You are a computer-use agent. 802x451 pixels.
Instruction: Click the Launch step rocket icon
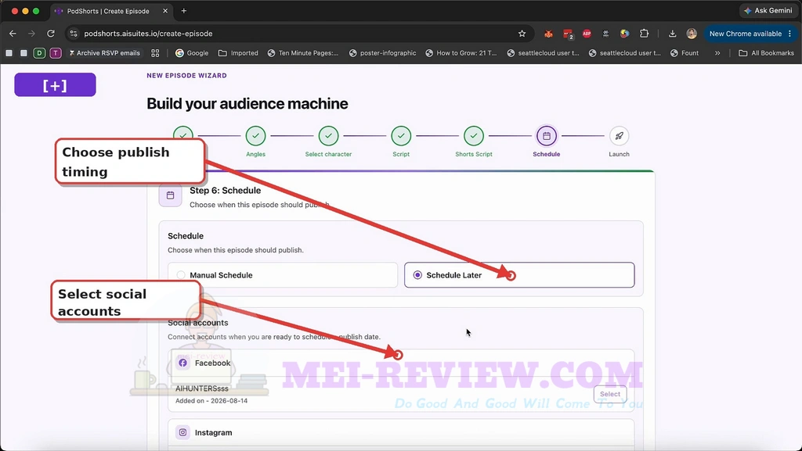(x=619, y=136)
